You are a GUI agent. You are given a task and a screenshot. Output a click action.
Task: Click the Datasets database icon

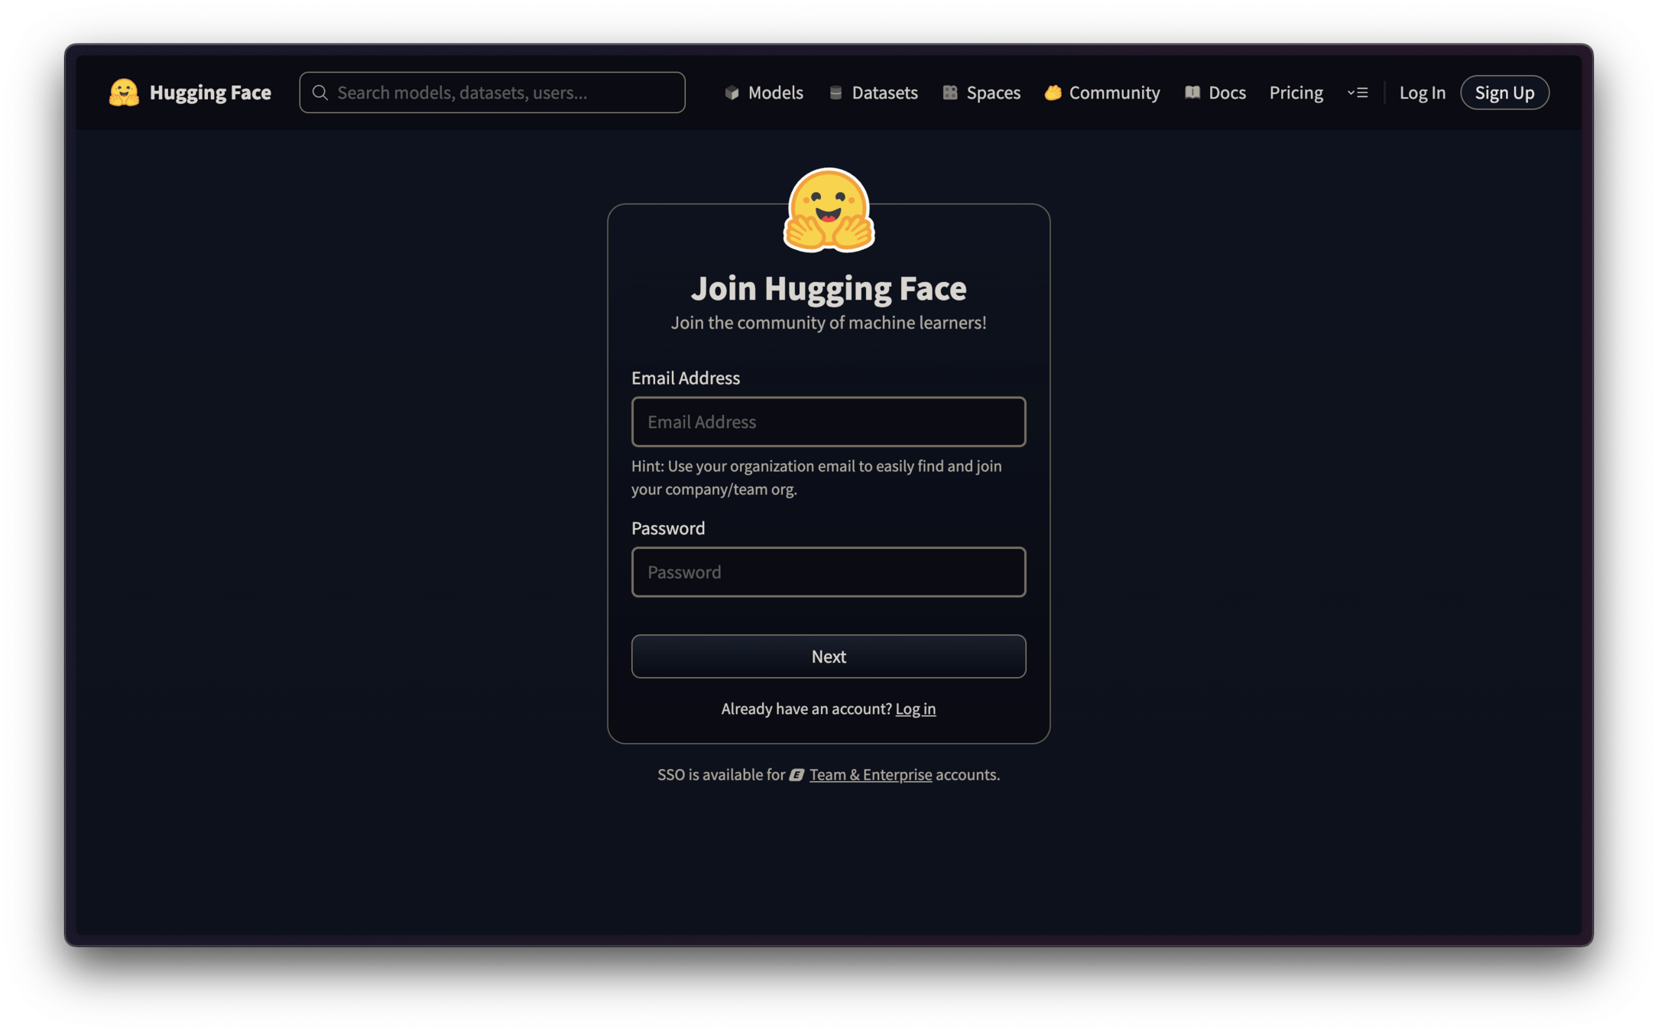835,92
